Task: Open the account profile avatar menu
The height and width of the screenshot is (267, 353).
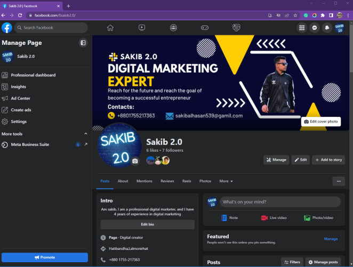Action: (340, 28)
